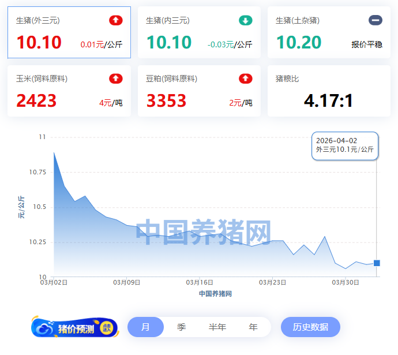Click flat minus icon on 生猪(土杂猪) card
The image size is (398, 355).
pyautogui.click(x=376, y=21)
